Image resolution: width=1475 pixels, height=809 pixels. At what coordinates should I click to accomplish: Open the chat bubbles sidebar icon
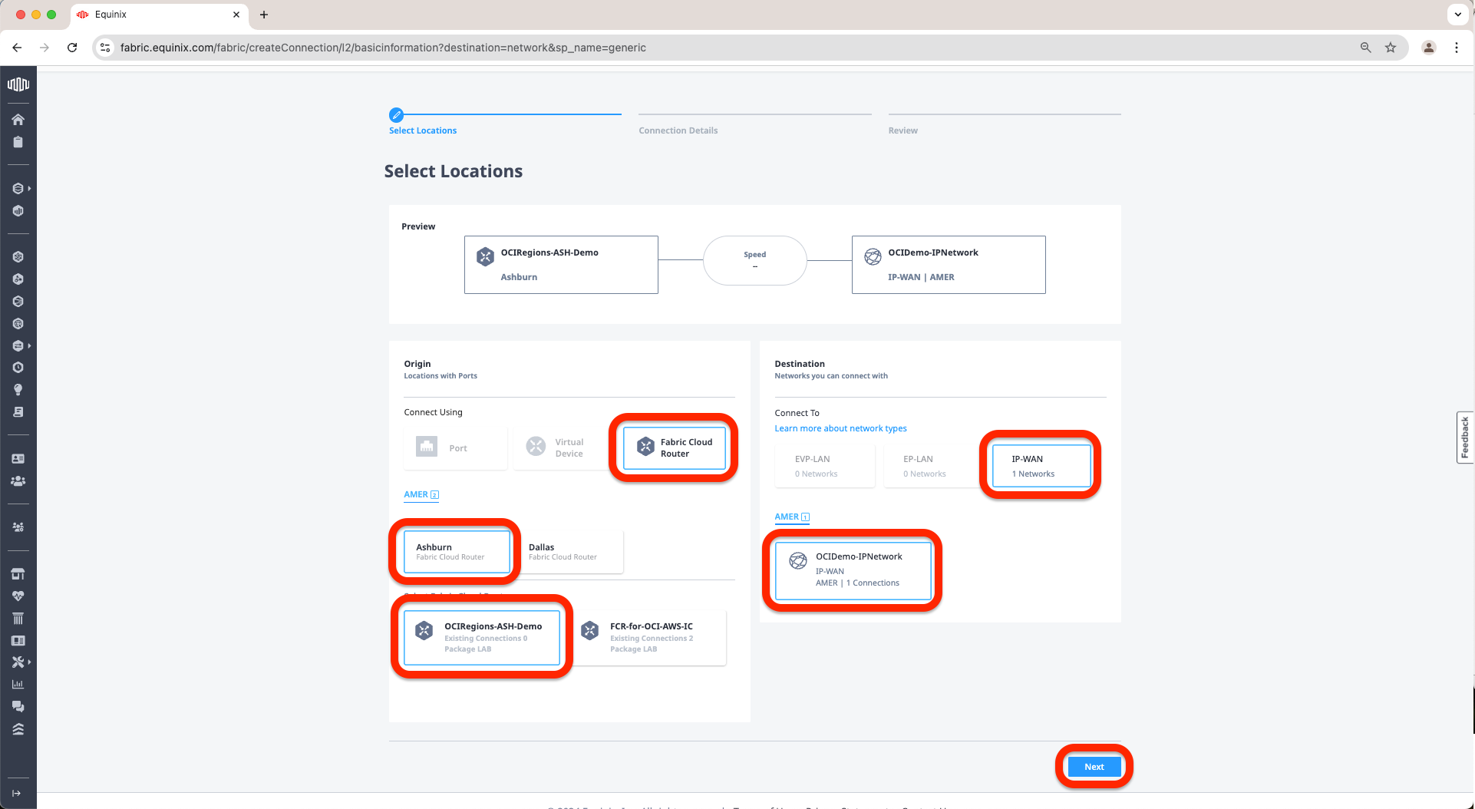(x=18, y=706)
